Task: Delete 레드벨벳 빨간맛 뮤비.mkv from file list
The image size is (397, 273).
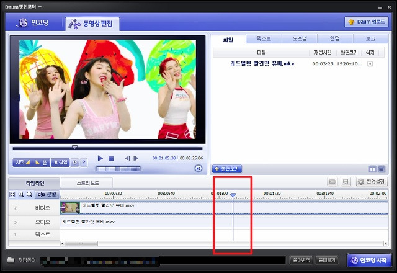Action: (x=370, y=64)
